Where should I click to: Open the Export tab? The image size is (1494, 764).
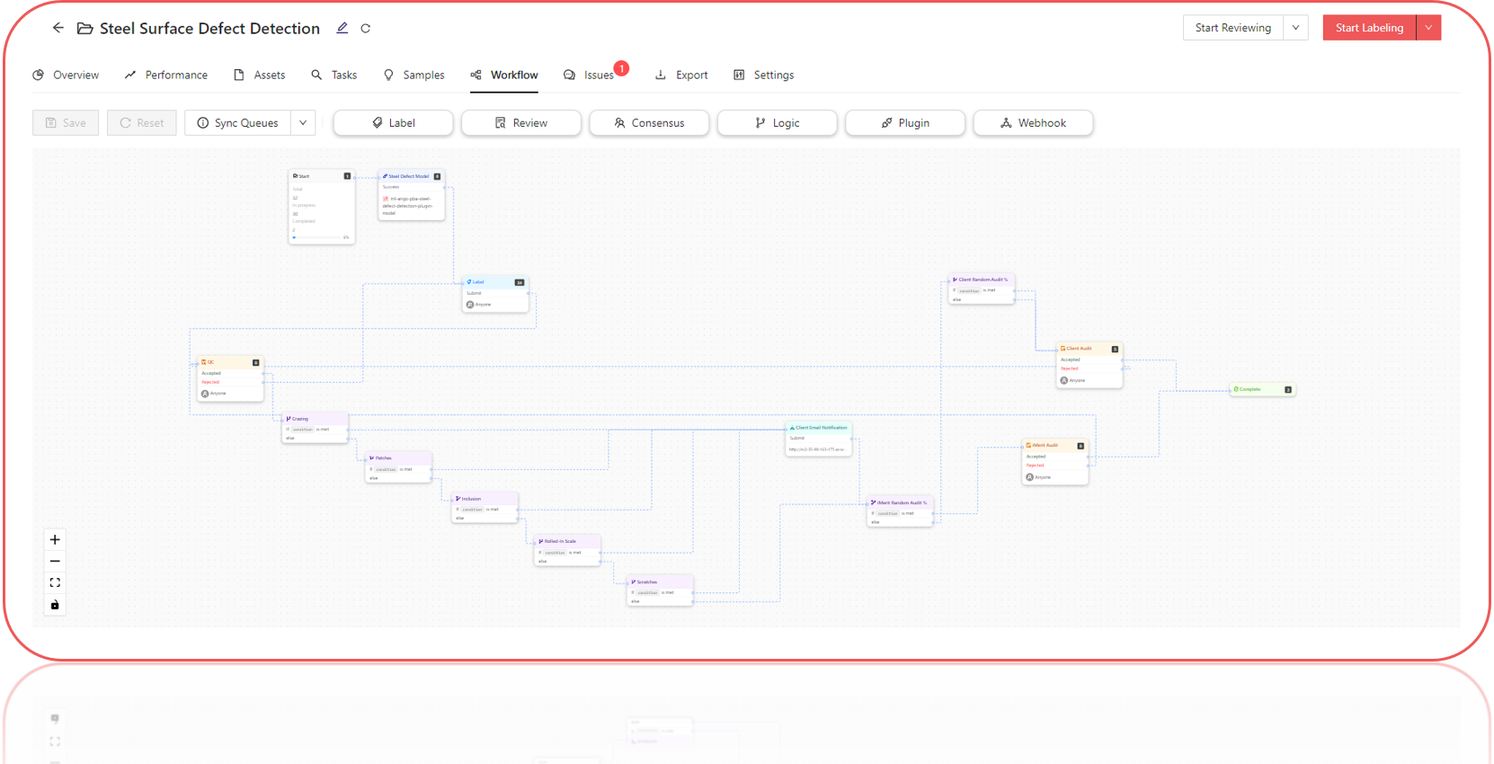(x=681, y=75)
